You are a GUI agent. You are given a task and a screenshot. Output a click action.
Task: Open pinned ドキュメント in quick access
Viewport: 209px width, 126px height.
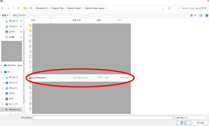[x=13, y=26]
